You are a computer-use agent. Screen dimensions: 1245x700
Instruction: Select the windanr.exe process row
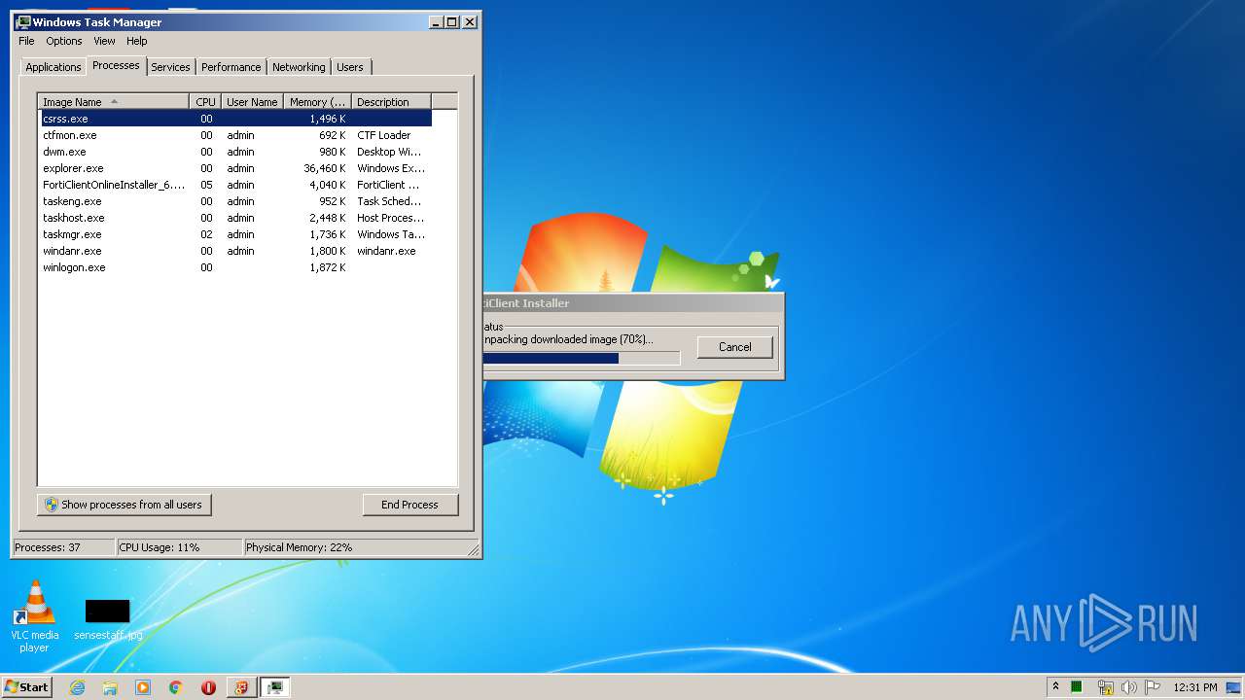click(x=234, y=251)
